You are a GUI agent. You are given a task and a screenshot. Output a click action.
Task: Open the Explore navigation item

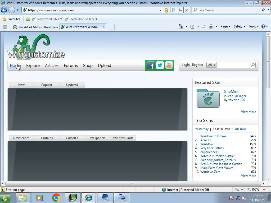click(33, 66)
